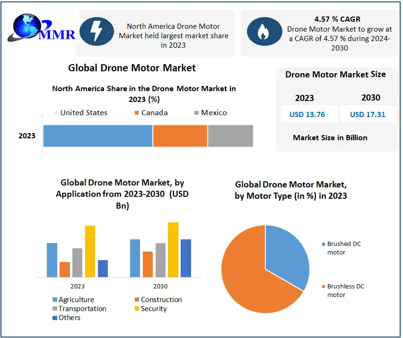Select the USD 17.31 value box
The height and width of the screenshot is (338, 403).
pyautogui.click(x=368, y=114)
